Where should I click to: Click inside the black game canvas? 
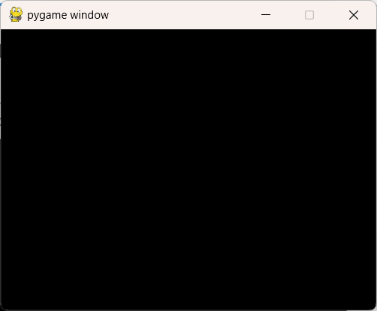188,169
